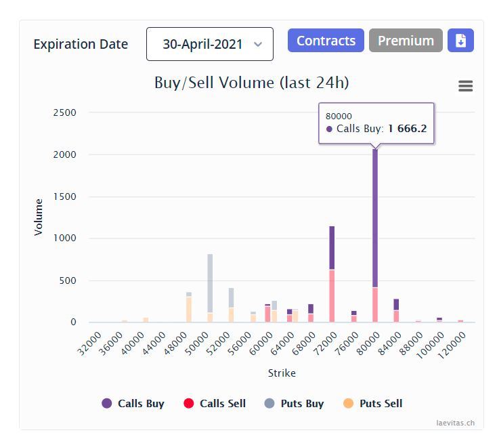Open the laevitas.ch credits link
This screenshot has width=497, height=439.
pyautogui.click(x=455, y=423)
